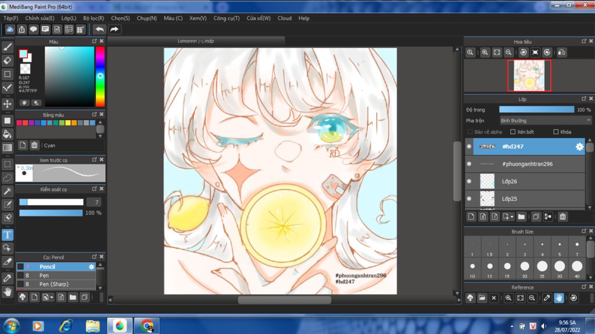
Task: Click the Undo arrow
Action: click(x=99, y=29)
